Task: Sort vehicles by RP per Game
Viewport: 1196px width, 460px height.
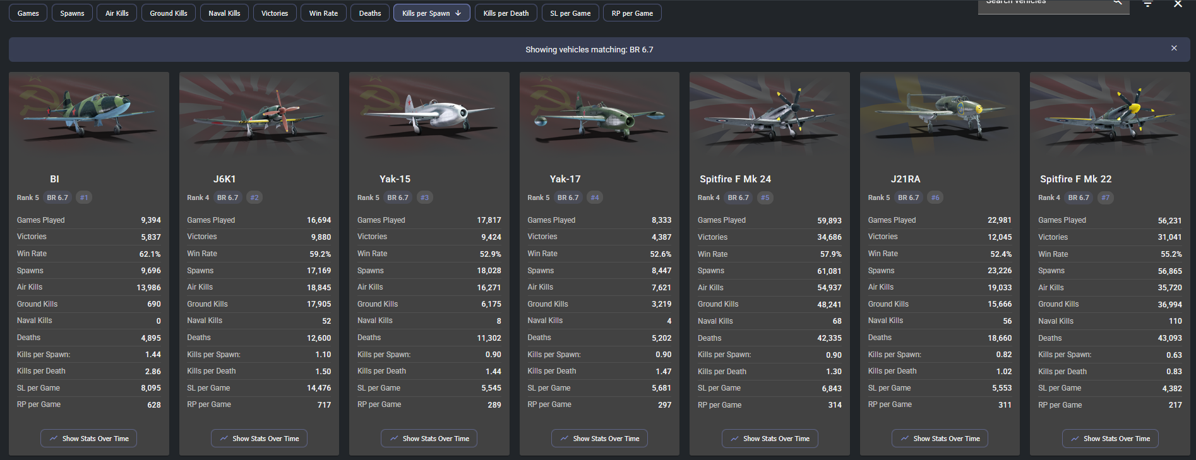Action: click(x=632, y=13)
